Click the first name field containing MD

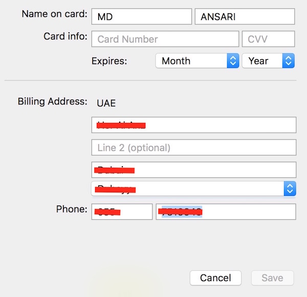coord(141,16)
